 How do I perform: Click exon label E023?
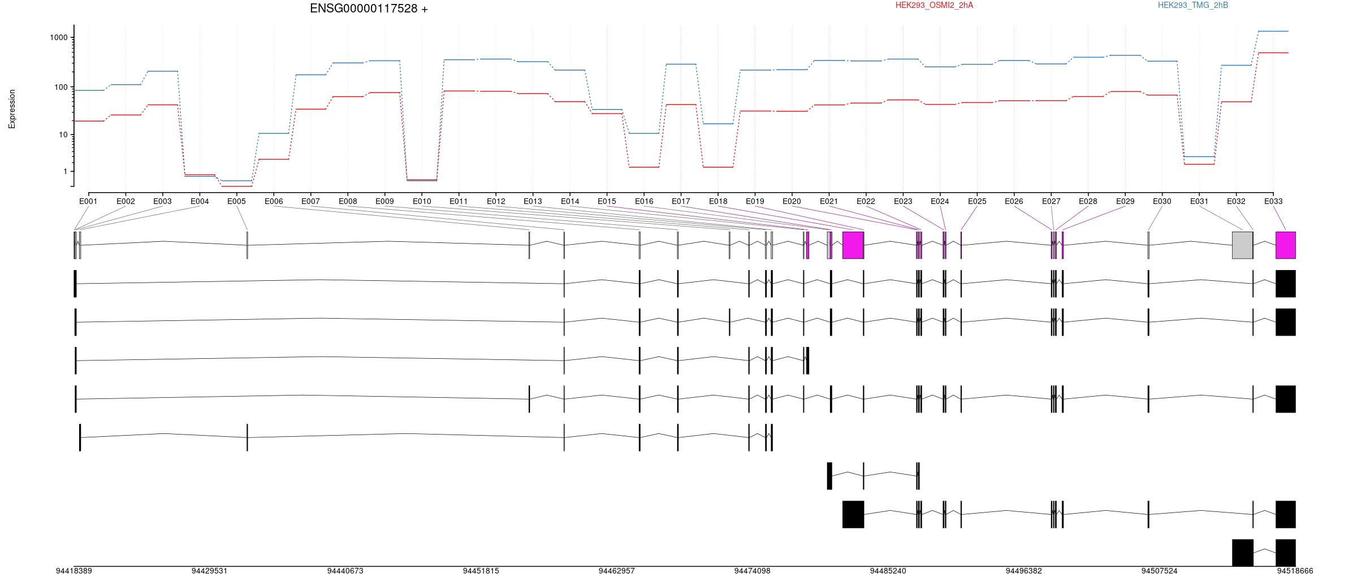[903, 201]
